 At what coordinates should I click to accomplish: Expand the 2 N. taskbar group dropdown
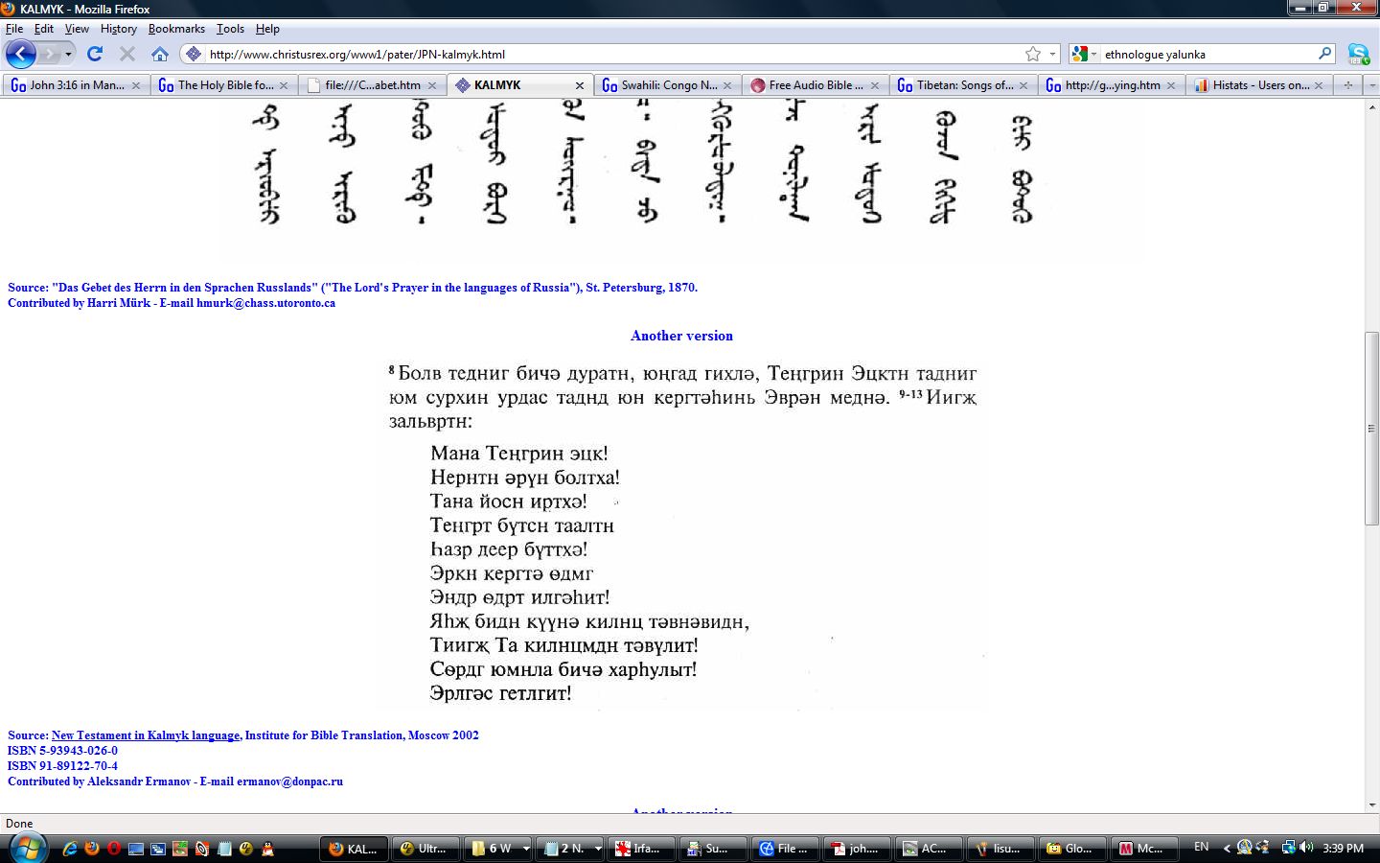click(598, 849)
